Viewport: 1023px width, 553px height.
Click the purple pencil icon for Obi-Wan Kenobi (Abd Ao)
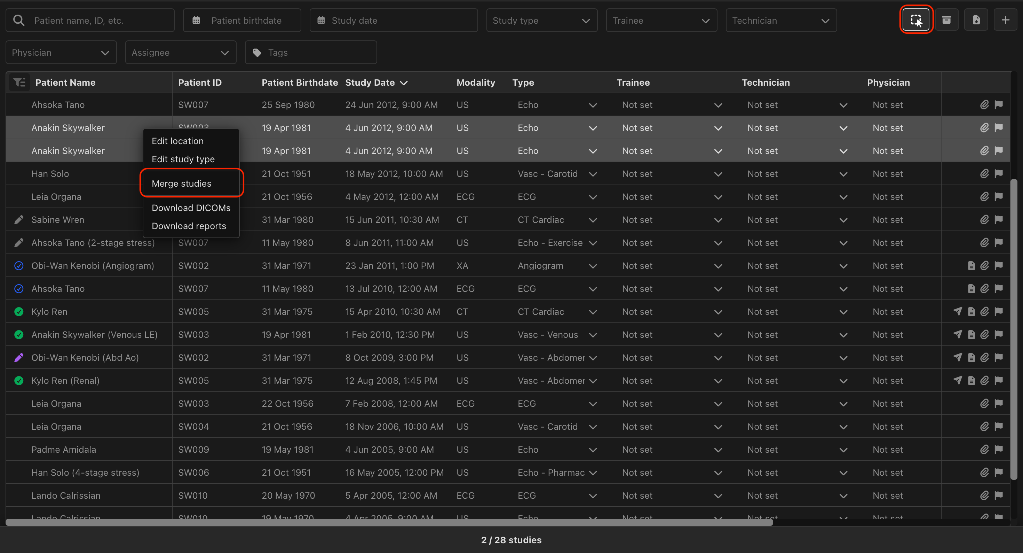19,357
